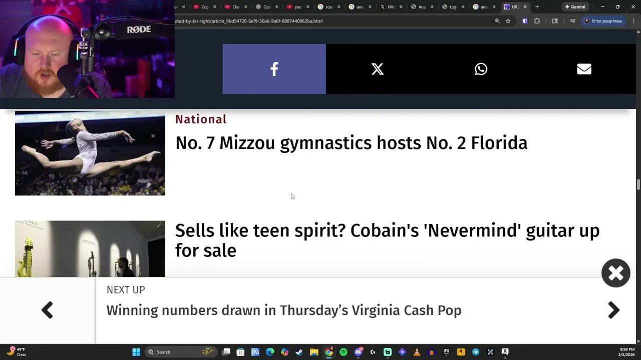Click the gymnast article thumbnail

[x=90, y=153]
